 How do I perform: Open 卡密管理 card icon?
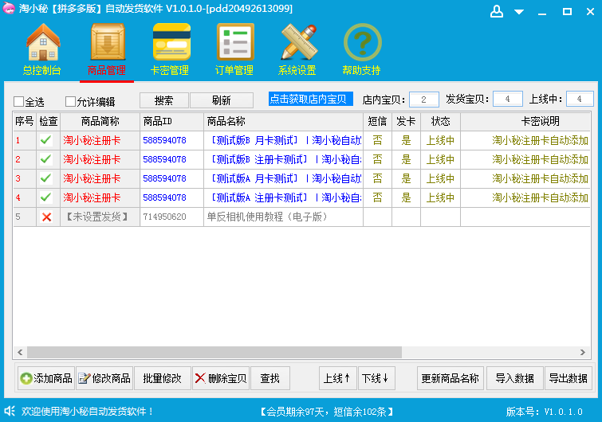point(171,42)
